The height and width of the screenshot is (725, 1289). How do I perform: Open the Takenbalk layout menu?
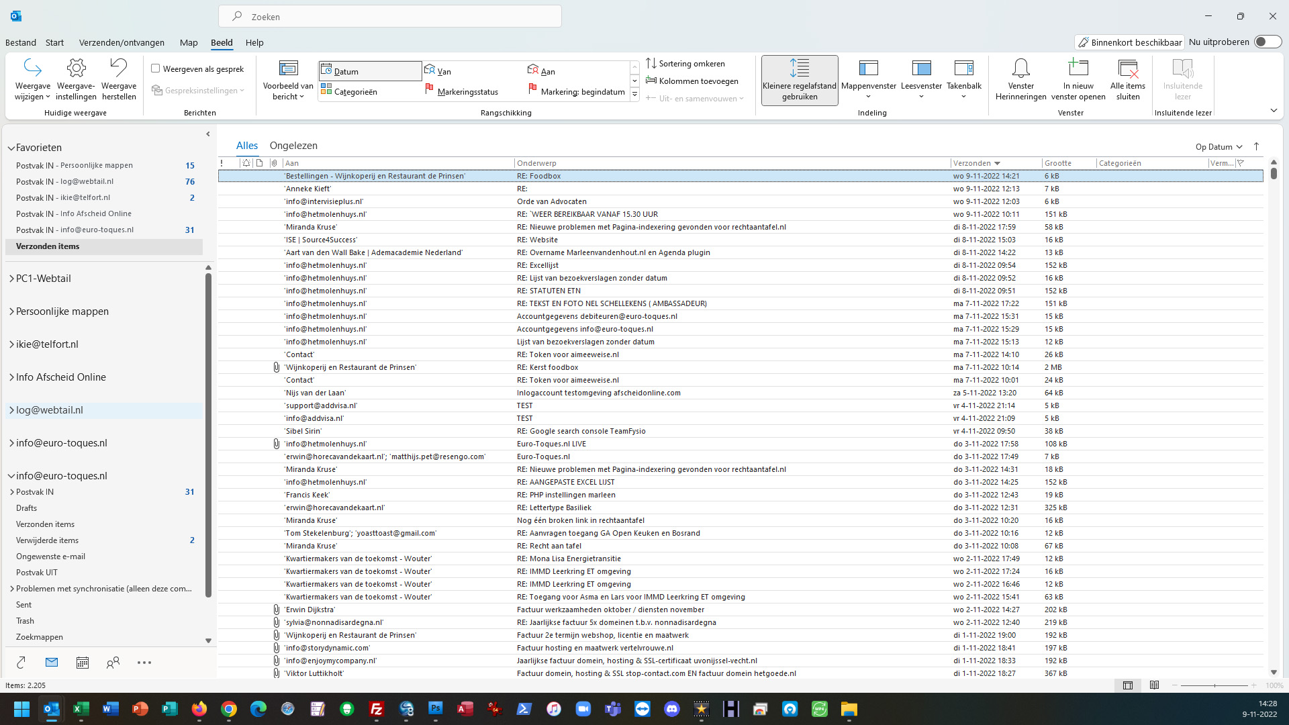pyautogui.click(x=964, y=79)
